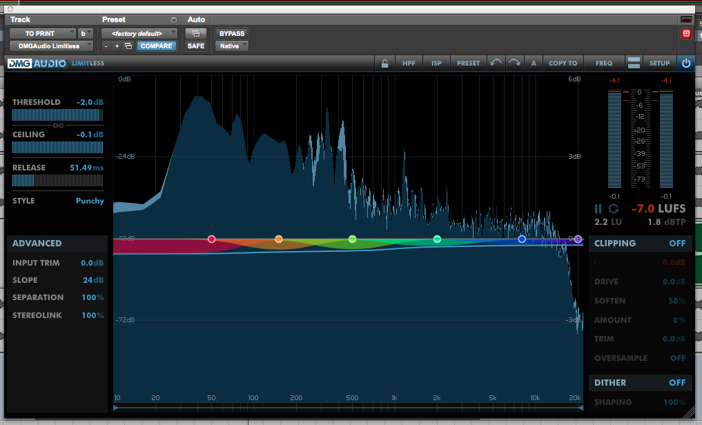
Task: Reset the LUFS loudness measurement
Action: tap(614, 209)
